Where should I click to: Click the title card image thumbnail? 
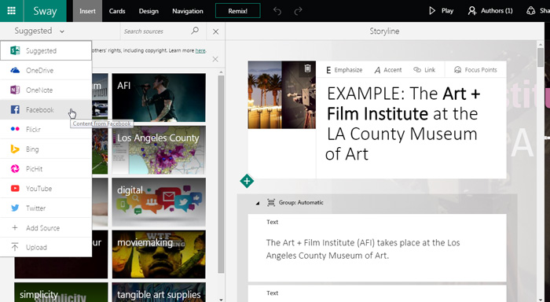[x=281, y=95]
